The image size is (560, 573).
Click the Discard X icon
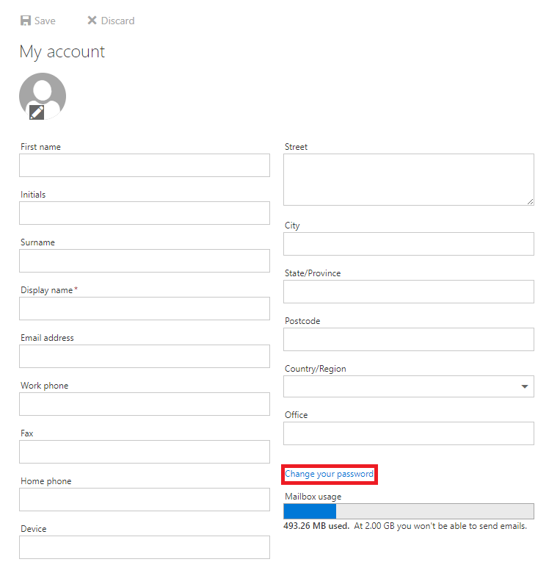pyautogui.click(x=92, y=20)
